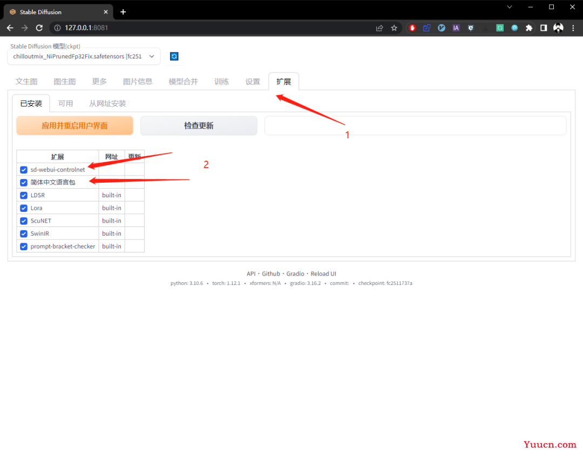
Task: Open the browser Extensions puzzle icon
Action: [529, 28]
